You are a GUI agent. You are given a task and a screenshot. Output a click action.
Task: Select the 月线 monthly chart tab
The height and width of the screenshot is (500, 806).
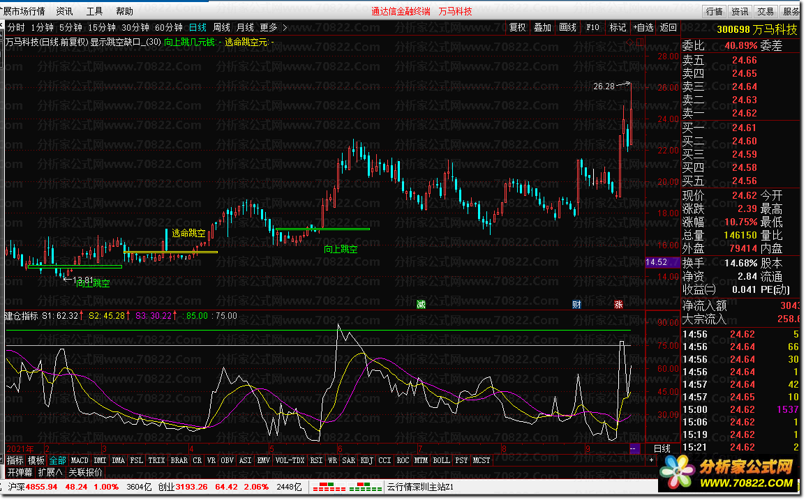(x=245, y=28)
